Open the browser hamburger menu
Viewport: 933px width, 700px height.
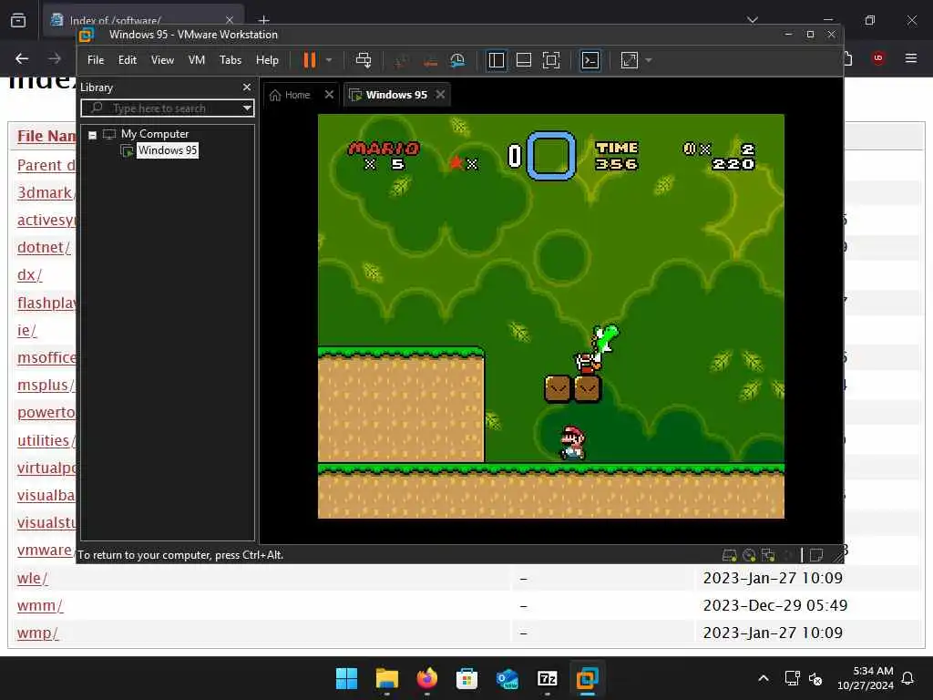click(x=911, y=58)
